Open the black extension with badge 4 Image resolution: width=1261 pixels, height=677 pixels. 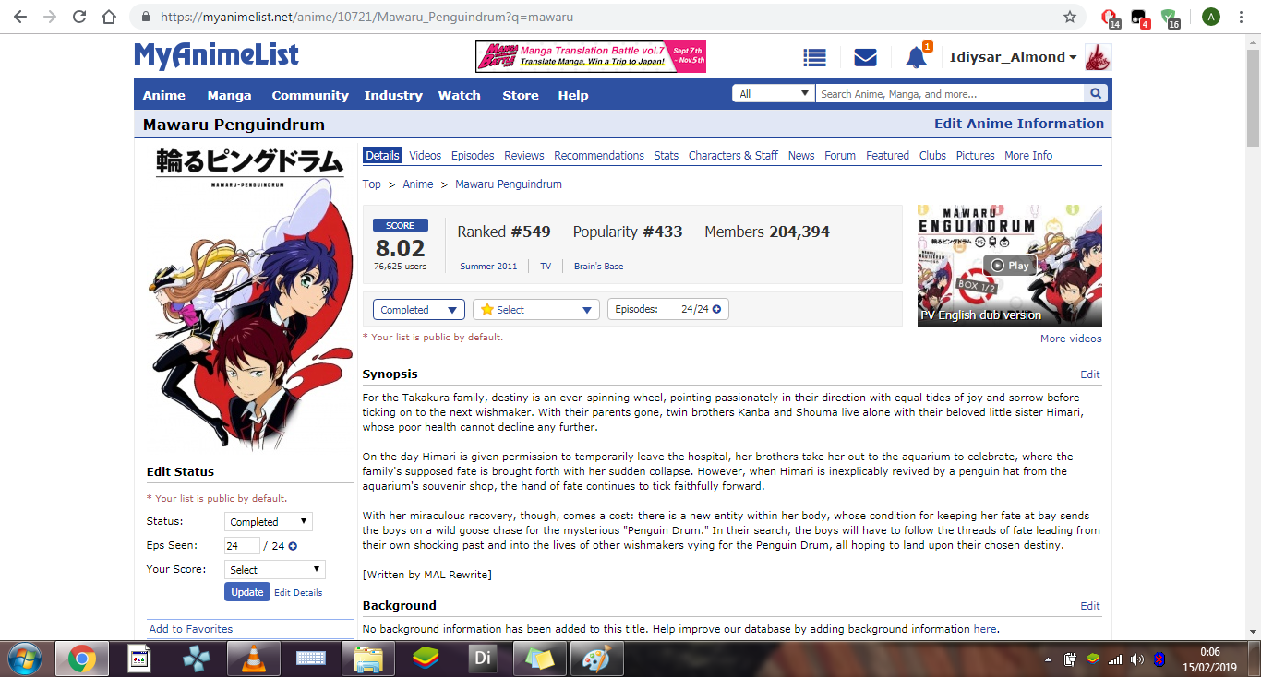pos(1140,18)
